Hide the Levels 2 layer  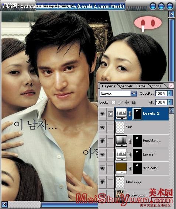tap(102, 114)
